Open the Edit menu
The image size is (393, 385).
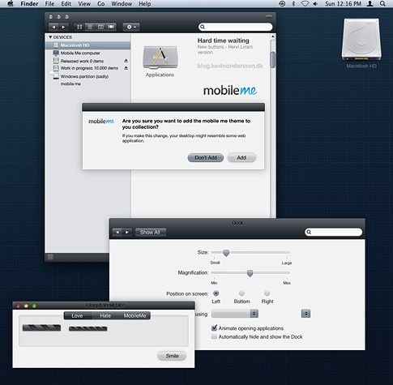click(x=66, y=4)
